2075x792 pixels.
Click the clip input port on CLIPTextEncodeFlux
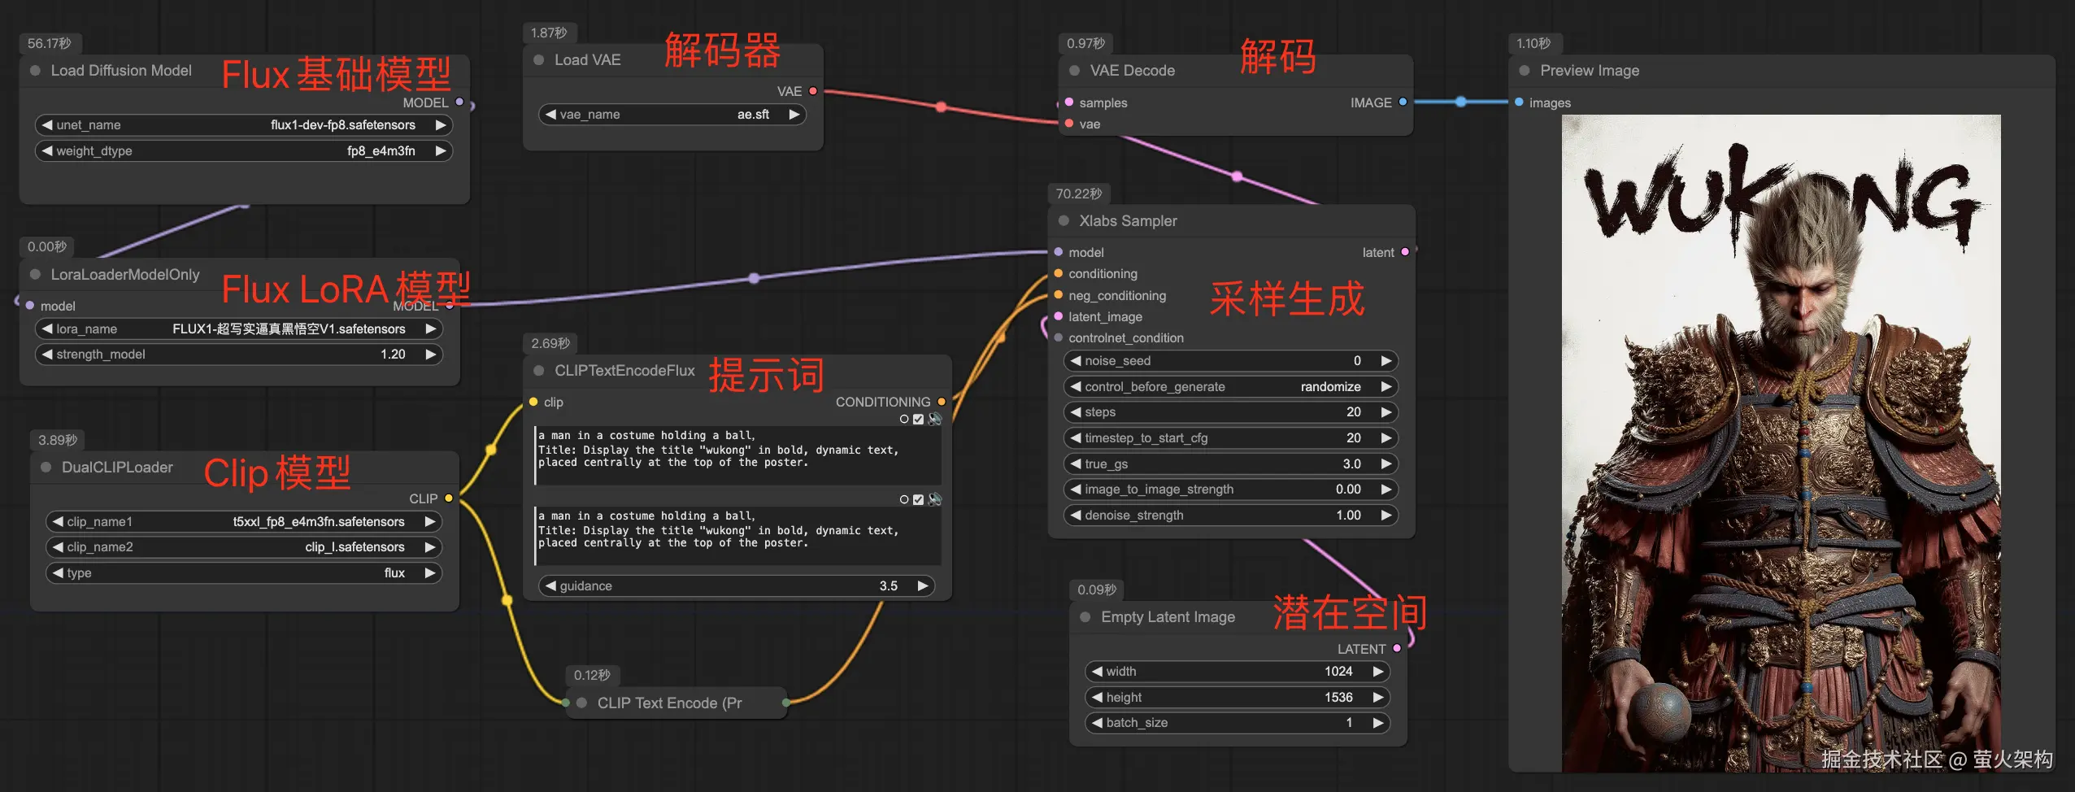click(x=533, y=402)
